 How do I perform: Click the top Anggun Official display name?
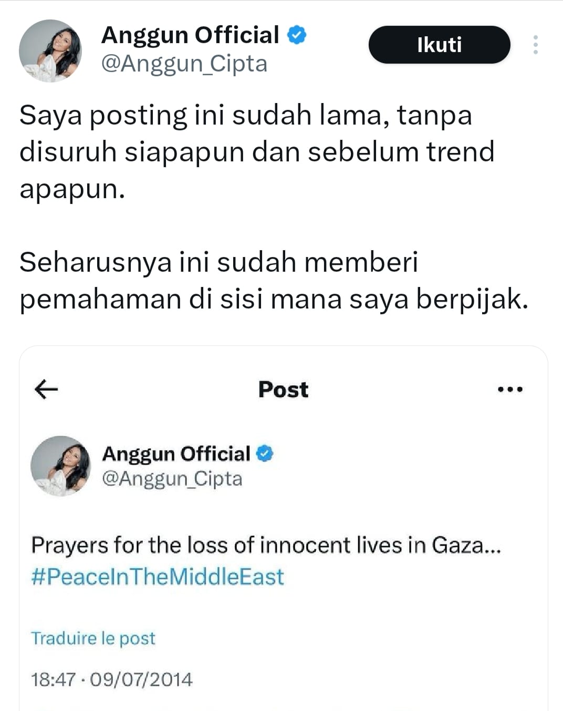(190, 35)
